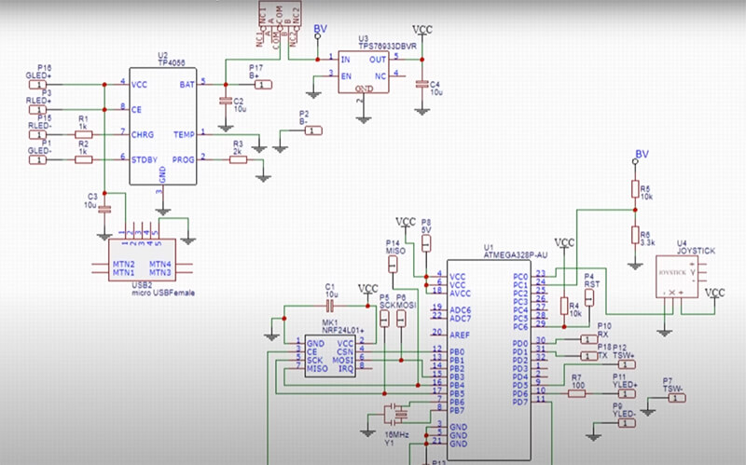Click the 16MHz crystal value text
The width and height of the screenshot is (746, 465).
tap(395, 434)
